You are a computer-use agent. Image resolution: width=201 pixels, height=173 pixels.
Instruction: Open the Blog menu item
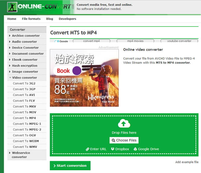[x=49, y=19]
